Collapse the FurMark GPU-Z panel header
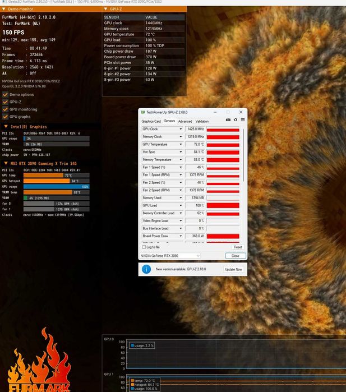The width and height of the screenshot is (346, 392). coord(105,9)
